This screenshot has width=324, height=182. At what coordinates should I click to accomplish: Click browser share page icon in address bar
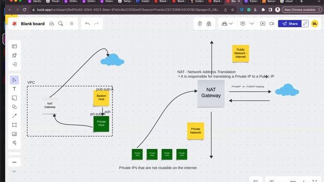225,10
